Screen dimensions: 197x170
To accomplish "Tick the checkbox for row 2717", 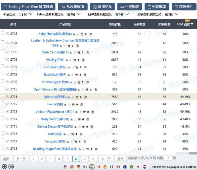I will point(3,140).
